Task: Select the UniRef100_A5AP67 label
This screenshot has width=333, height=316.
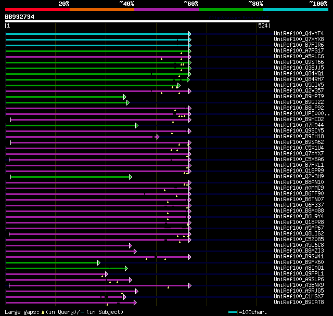Action: [x=299, y=228]
